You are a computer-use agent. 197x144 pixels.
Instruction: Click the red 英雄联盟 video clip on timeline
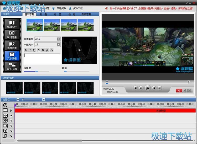pos(105,111)
